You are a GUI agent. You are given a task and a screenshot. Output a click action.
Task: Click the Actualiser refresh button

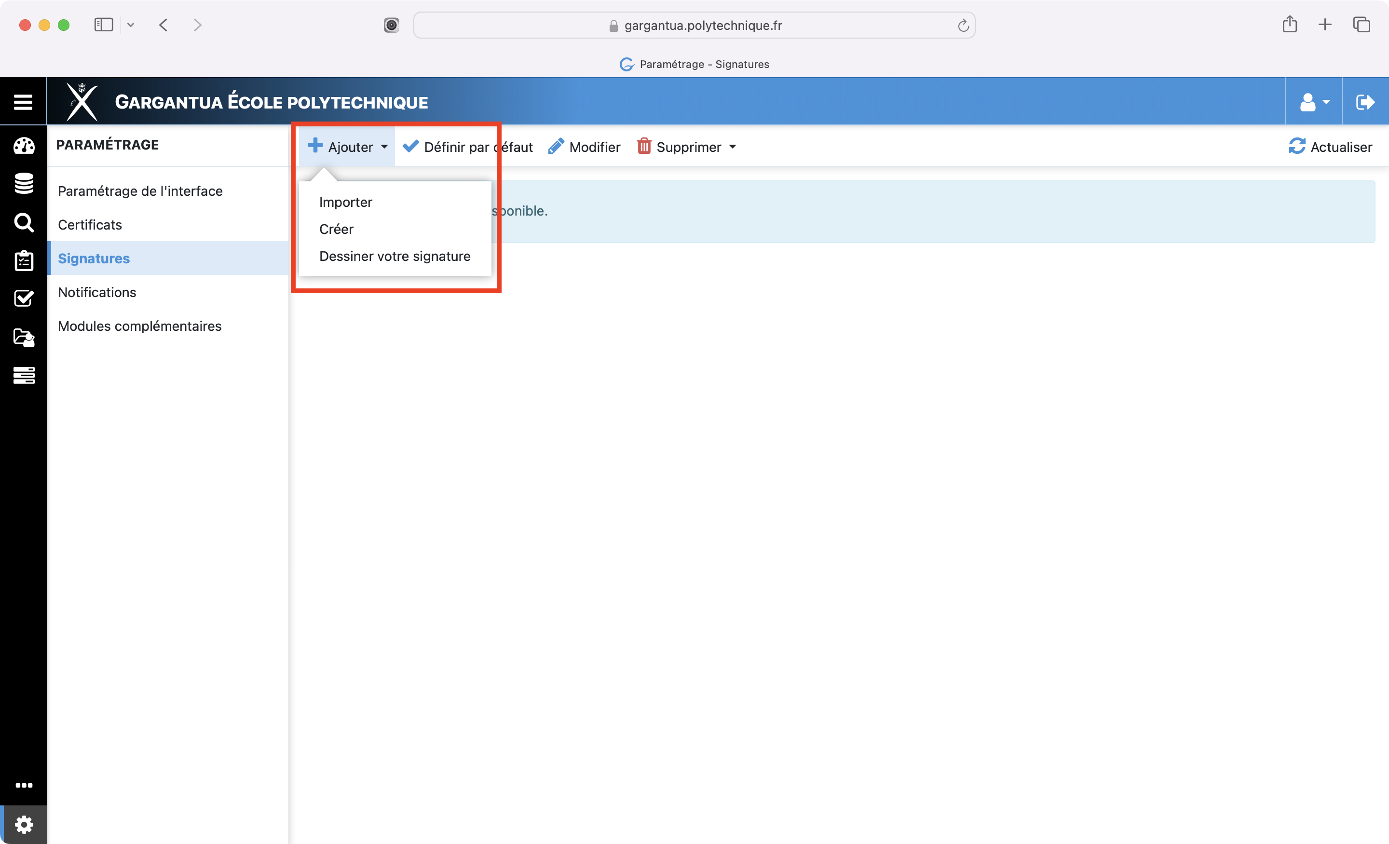tap(1330, 147)
